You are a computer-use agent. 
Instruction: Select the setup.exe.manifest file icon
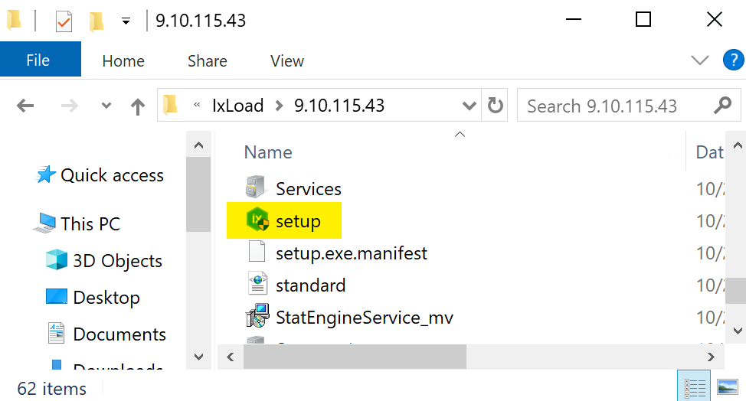tap(257, 253)
